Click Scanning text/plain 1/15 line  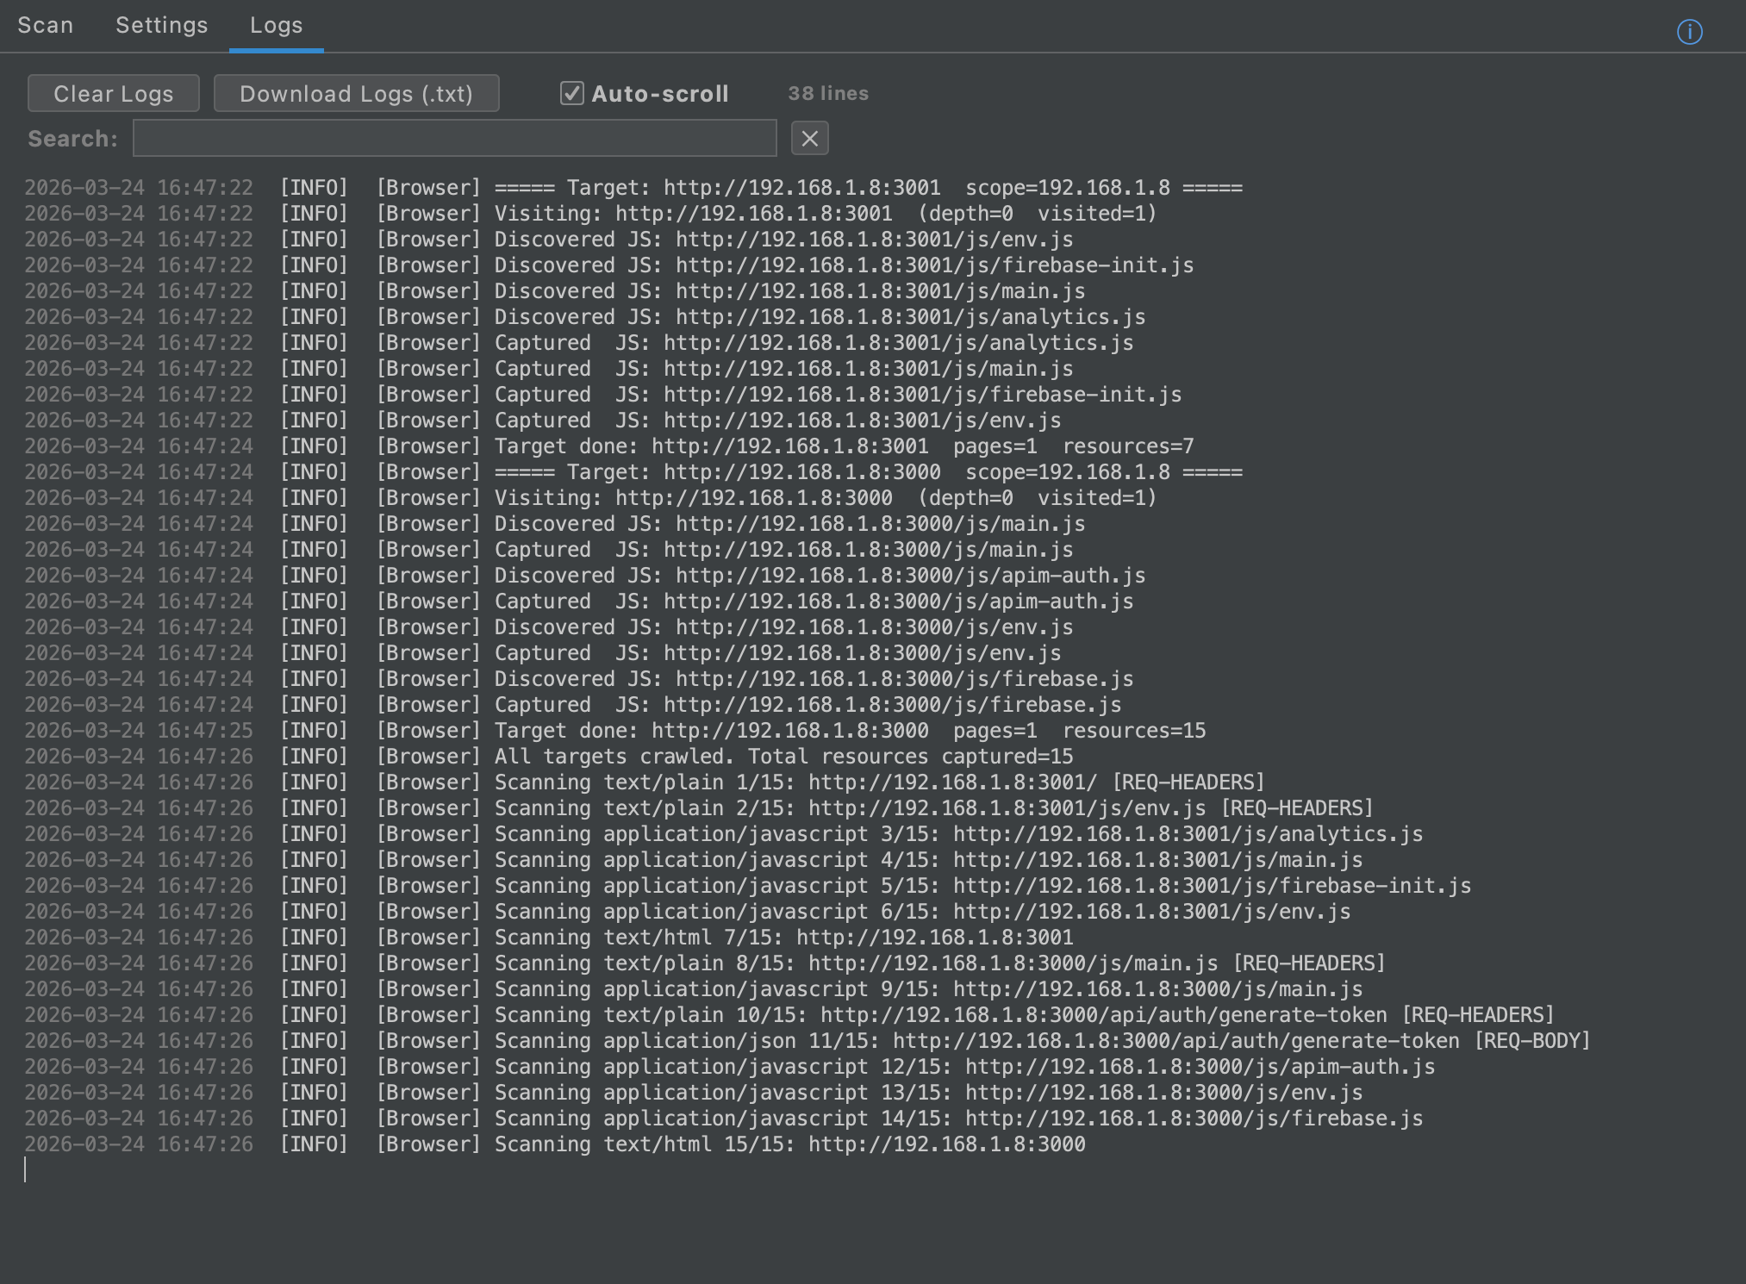(x=645, y=782)
